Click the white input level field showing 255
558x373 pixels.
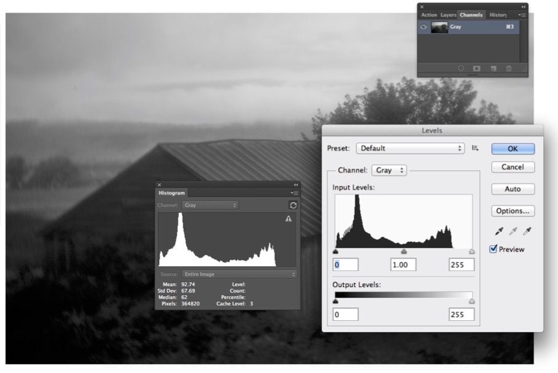[461, 264]
